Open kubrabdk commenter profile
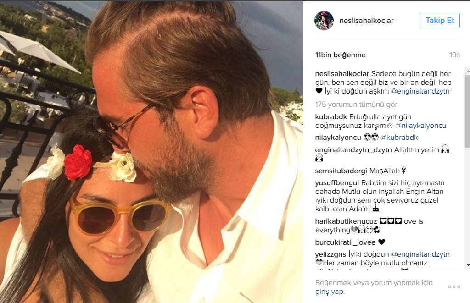Screen dimensions: 470x303 (331, 117)
